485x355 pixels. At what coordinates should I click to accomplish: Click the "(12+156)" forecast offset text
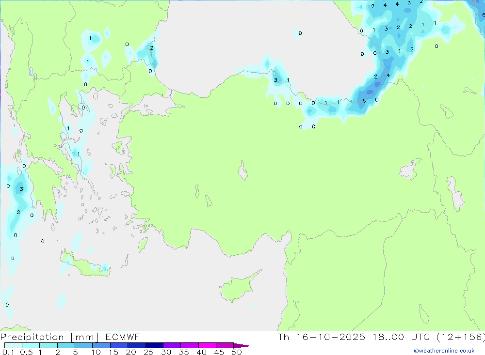[x=460, y=337]
